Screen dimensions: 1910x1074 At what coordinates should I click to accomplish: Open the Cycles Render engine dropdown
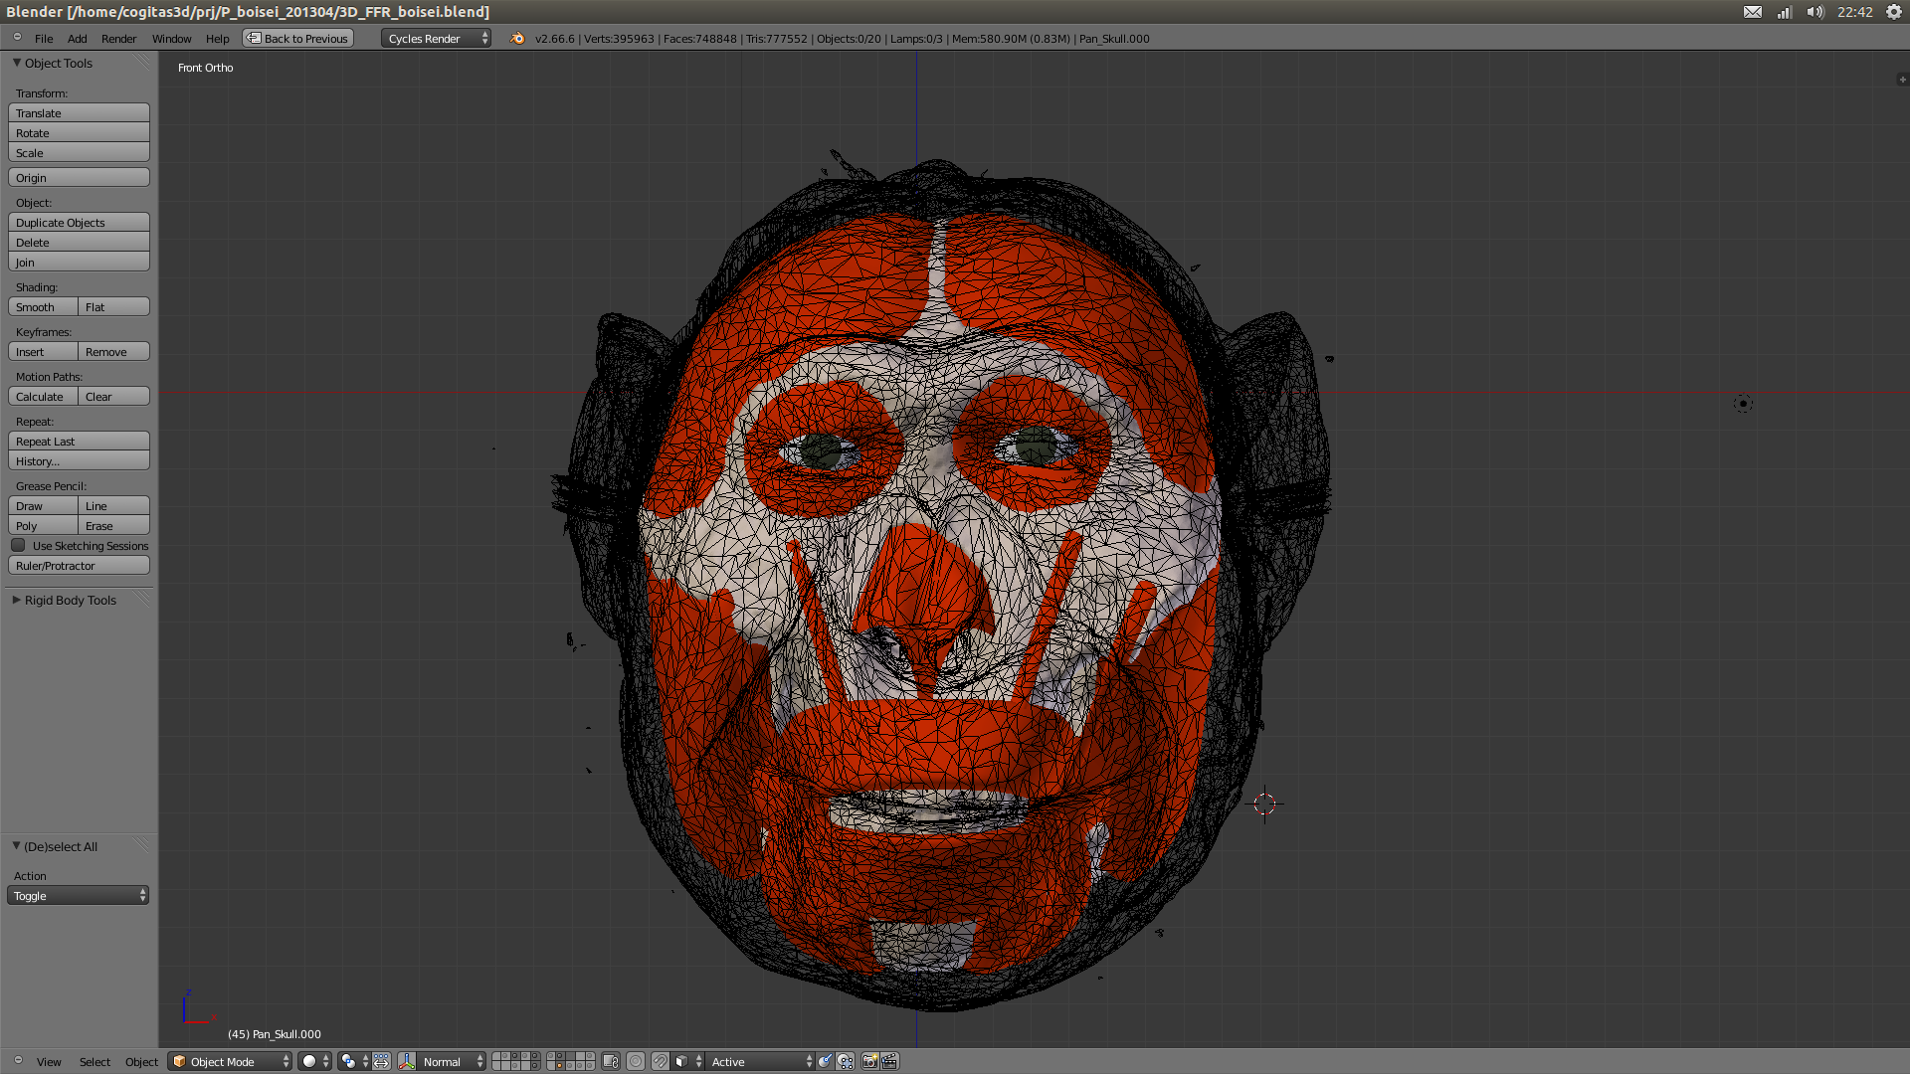click(x=436, y=38)
